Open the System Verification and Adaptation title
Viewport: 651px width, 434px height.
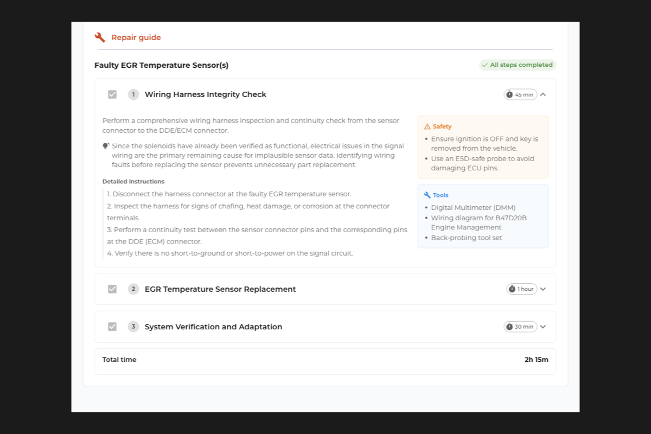coord(213,327)
